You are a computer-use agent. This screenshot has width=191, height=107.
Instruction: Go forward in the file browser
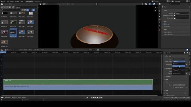[x=4, y=7]
